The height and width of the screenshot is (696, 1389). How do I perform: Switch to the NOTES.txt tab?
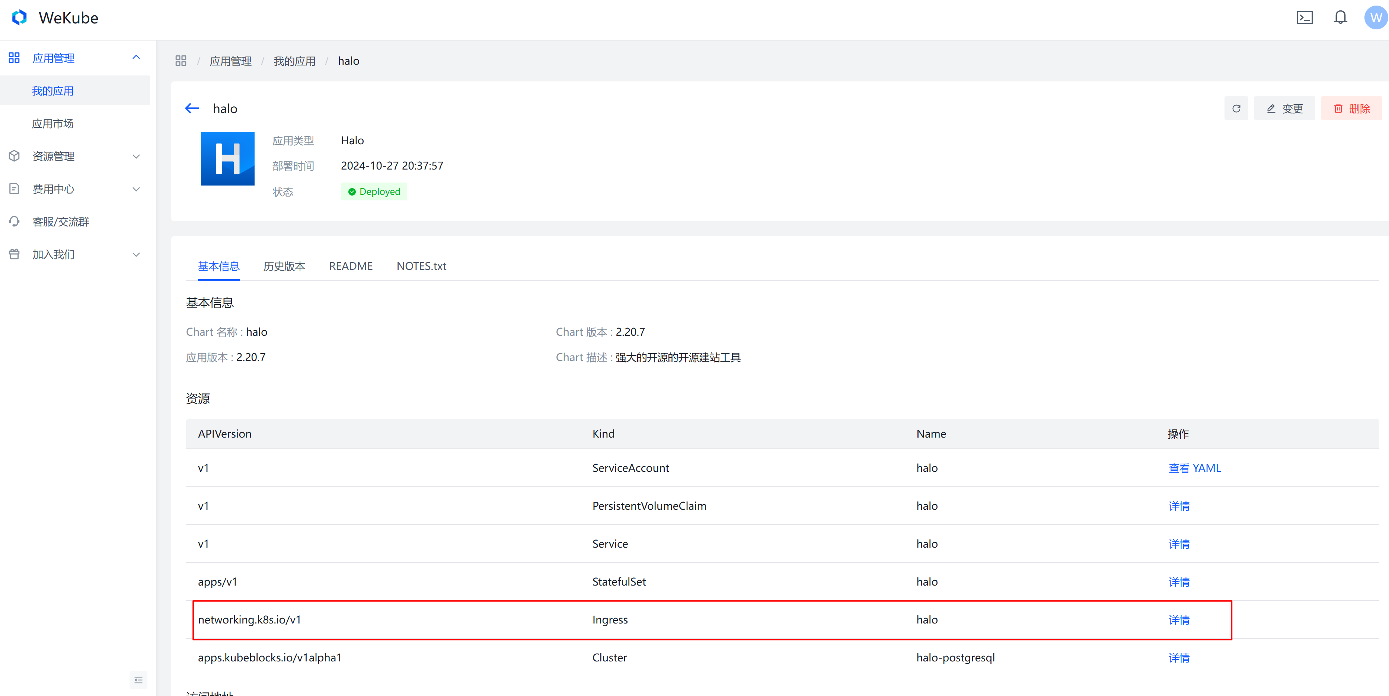coord(421,266)
